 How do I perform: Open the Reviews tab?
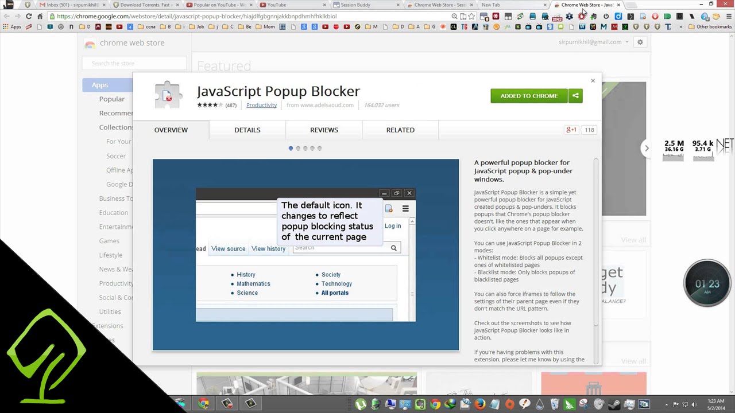(x=324, y=130)
